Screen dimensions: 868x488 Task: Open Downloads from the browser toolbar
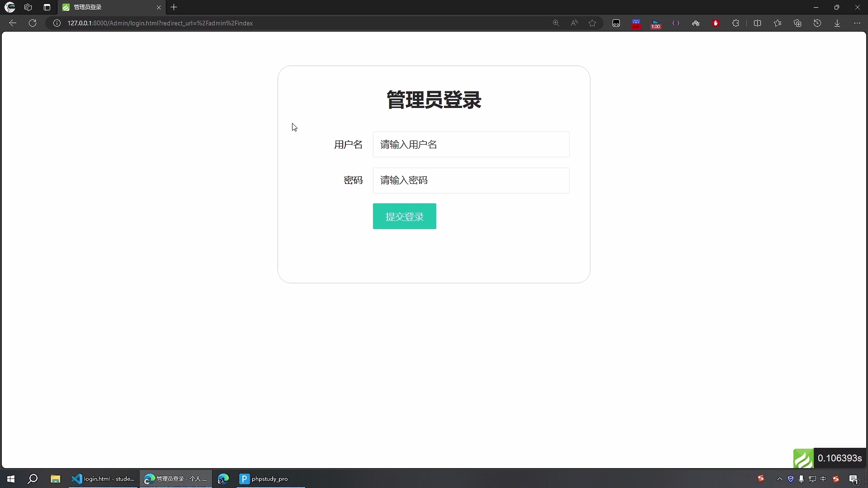[837, 23]
